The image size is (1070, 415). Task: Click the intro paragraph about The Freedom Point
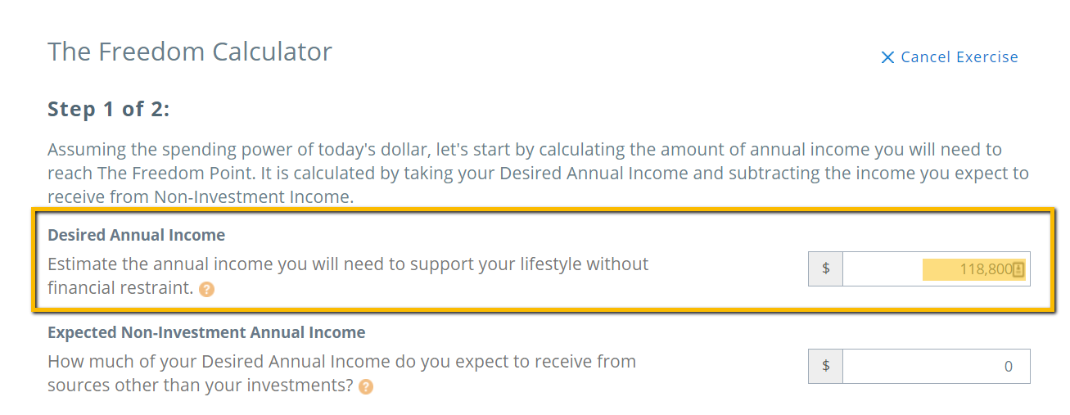click(538, 174)
